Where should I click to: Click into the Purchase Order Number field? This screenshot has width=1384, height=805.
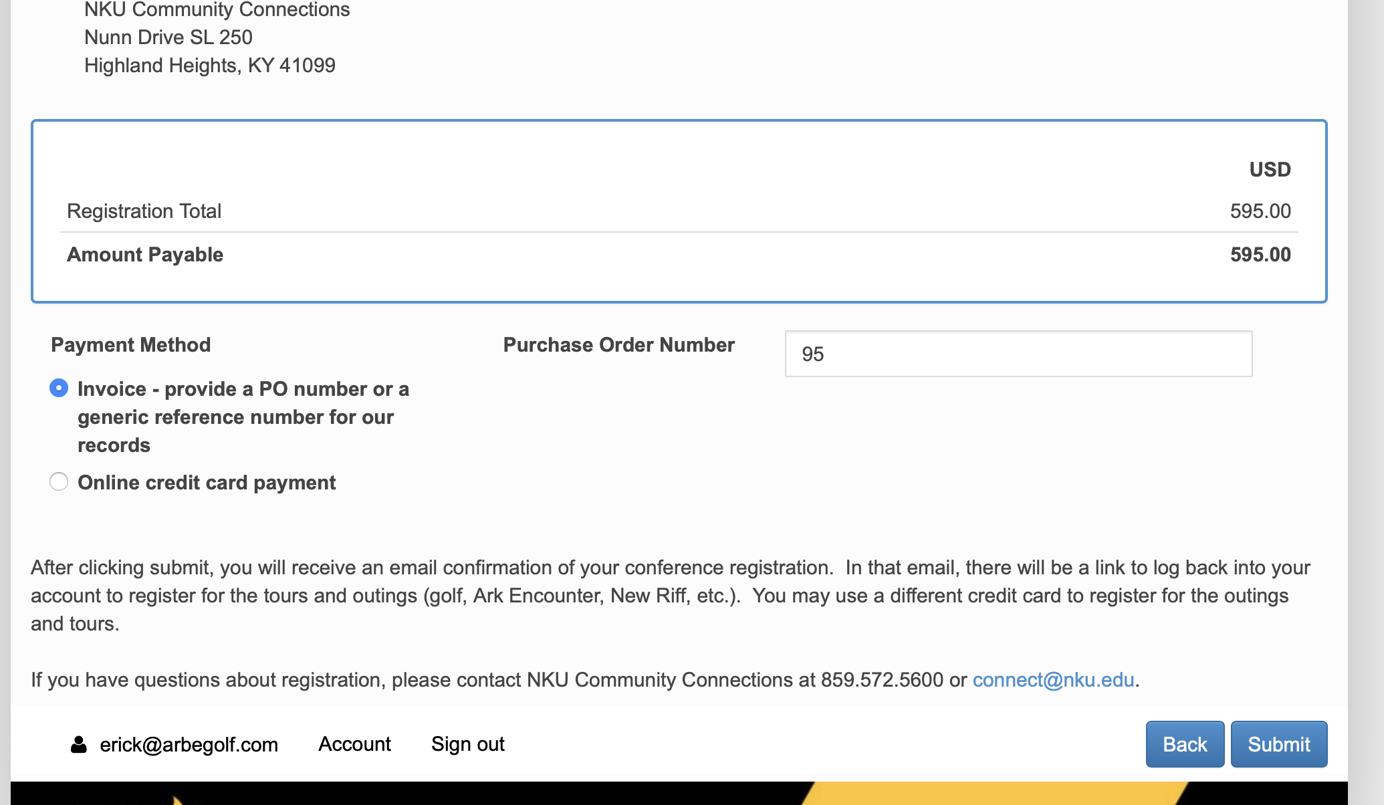[x=1018, y=354]
